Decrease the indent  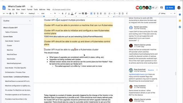pos(120,13)
